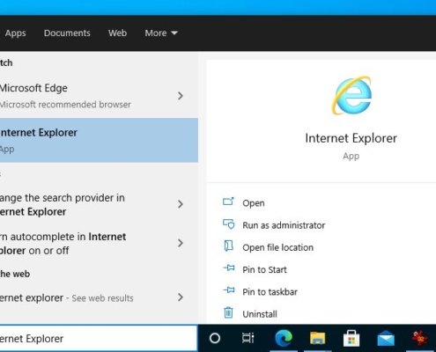436x352 pixels.
Task: Open Cortana circle on the taskbar
Action: coord(215,338)
